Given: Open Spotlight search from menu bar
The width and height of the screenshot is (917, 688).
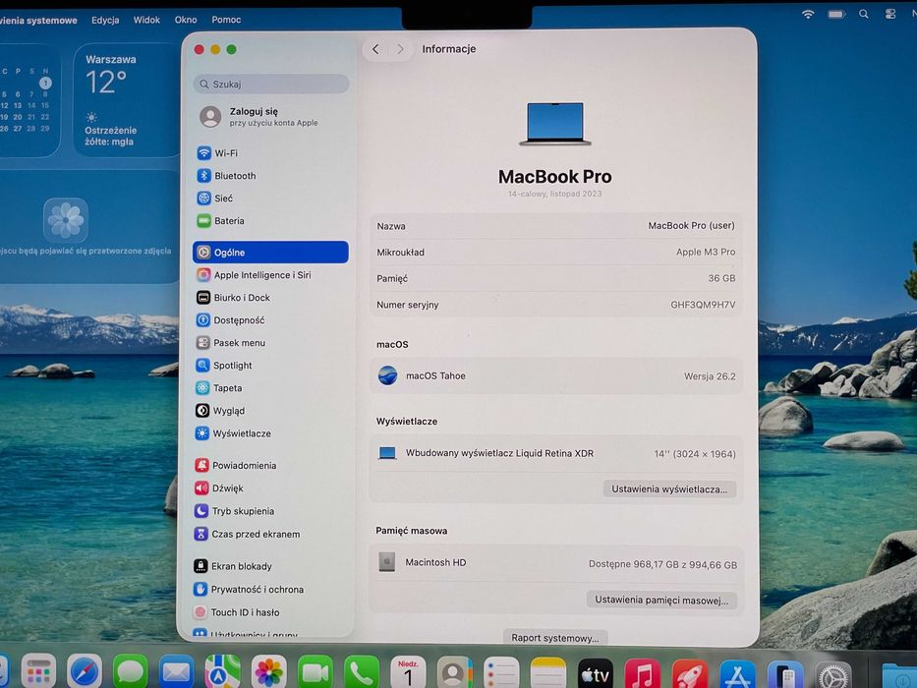Looking at the screenshot, I should [x=864, y=14].
